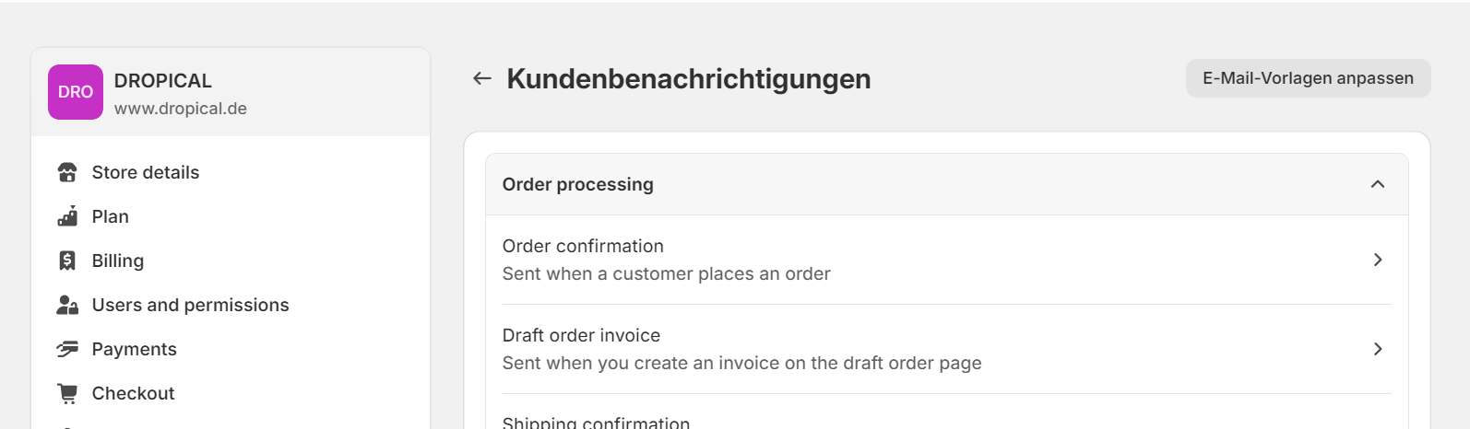The image size is (1470, 429).
Task: Open the Shipping confirmation notification
Action: [x=596, y=422]
